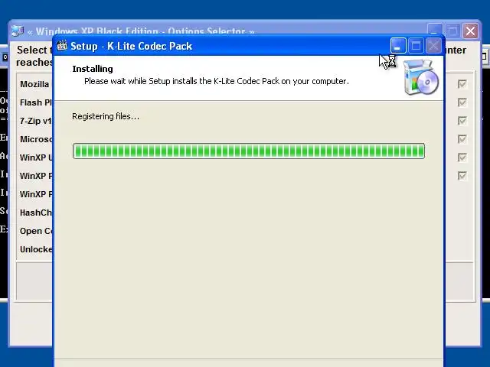Select the Mozilla entry in Options Selector
The height and width of the screenshot is (367, 490).
coord(34,84)
